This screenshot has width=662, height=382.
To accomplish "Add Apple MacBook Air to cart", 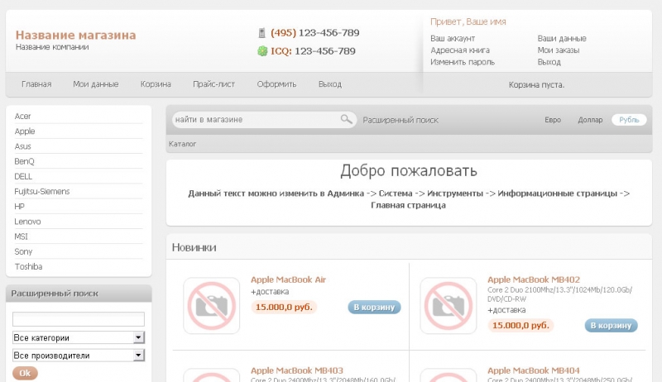I will tap(374, 307).
